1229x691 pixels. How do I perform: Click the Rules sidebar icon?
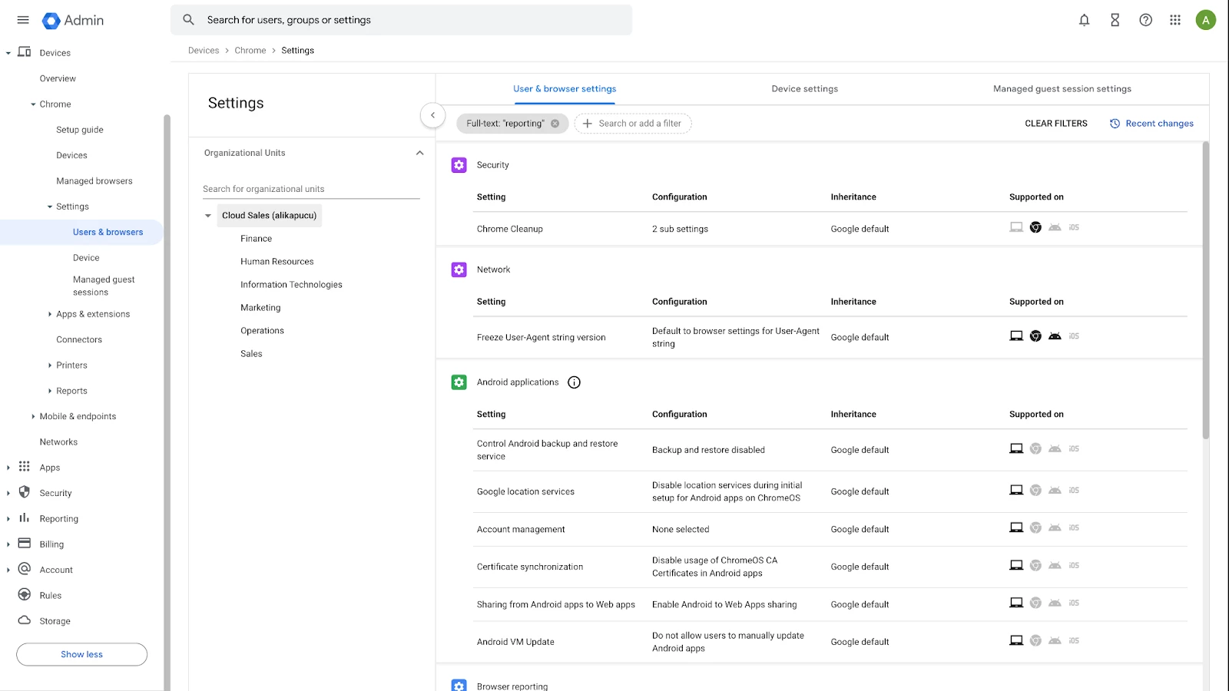(x=25, y=595)
